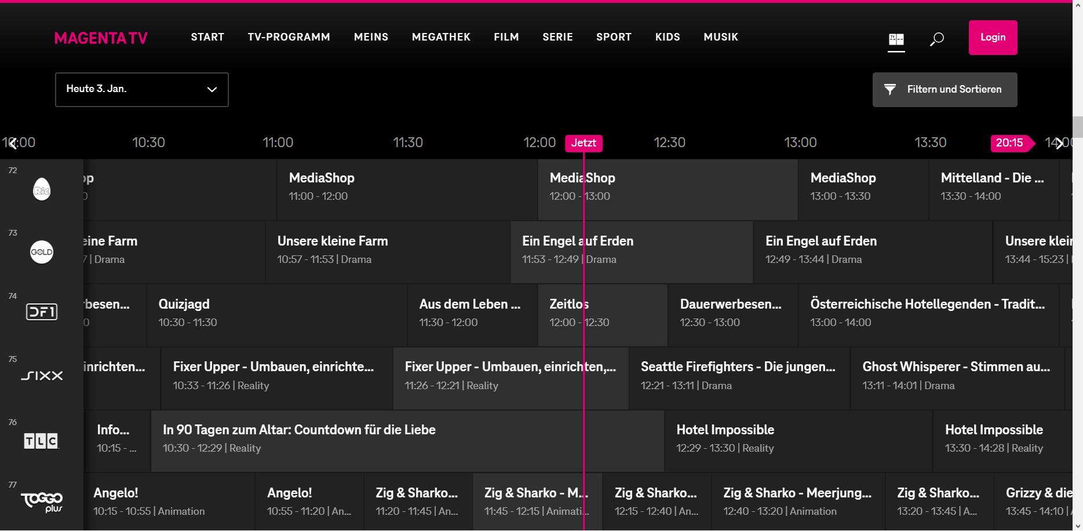
Task: Open Ein Engel auf Erden 11:53 - 12:49
Action: coord(632,253)
